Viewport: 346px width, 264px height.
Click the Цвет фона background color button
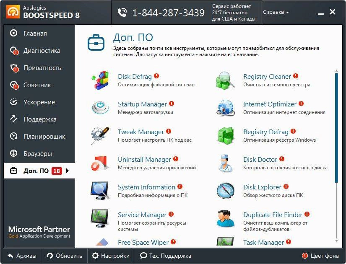coord(320,256)
